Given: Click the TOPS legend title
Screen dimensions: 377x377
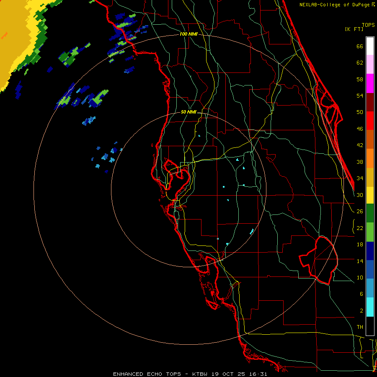Looking at the screenshot, I should (368, 25).
